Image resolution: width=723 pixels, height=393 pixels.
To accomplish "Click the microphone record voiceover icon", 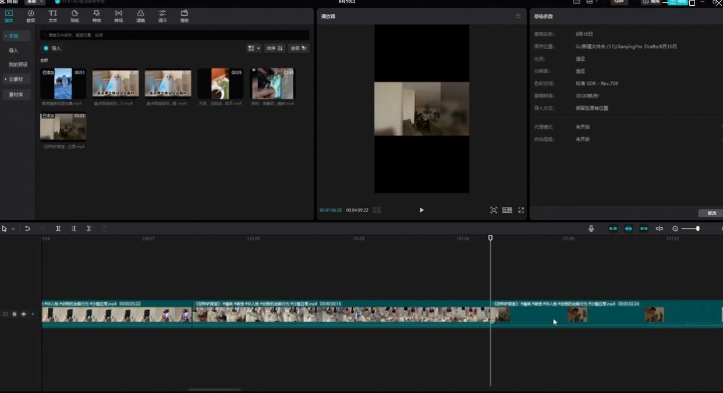I will [x=591, y=228].
